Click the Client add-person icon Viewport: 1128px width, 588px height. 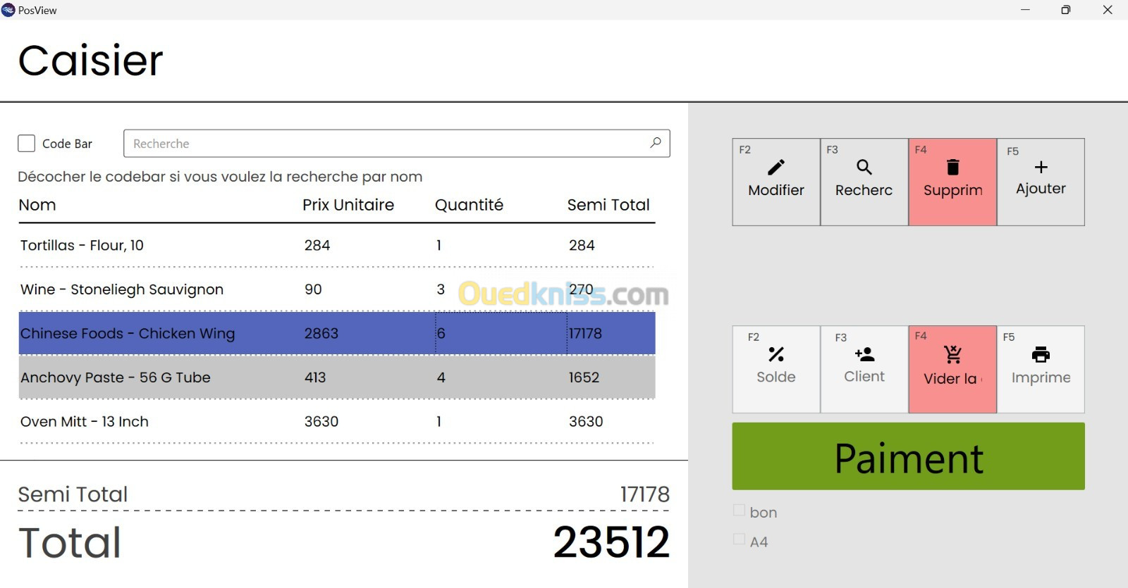[x=864, y=354]
